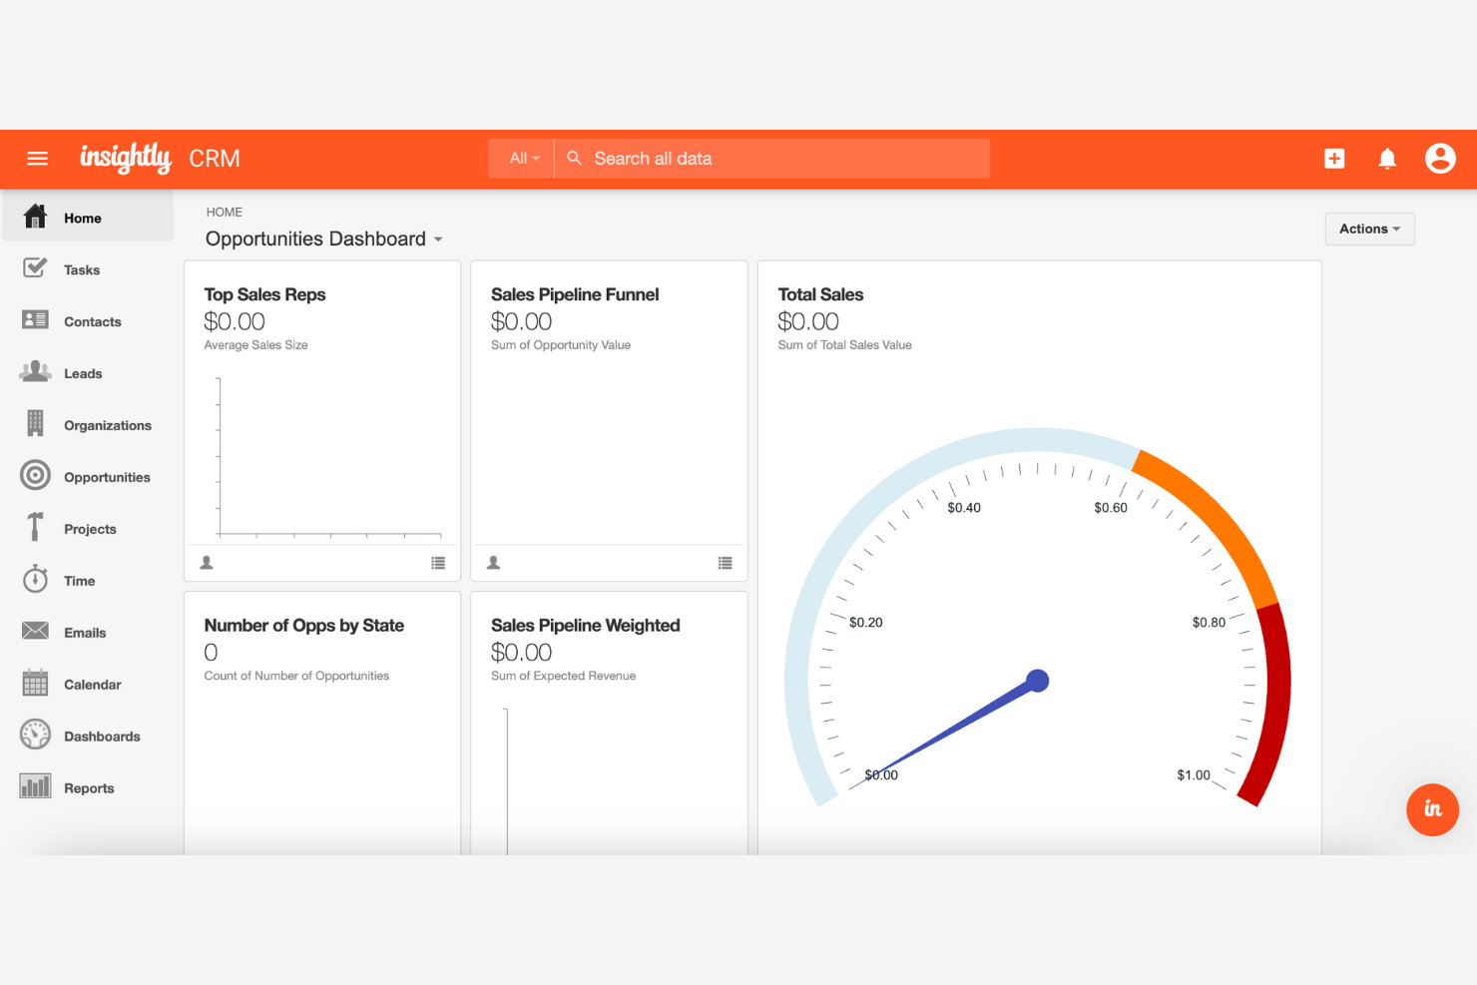Click person icon on Sales Pipeline Funnel card
This screenshot has width=1477, height=985.
click(493, 563)
